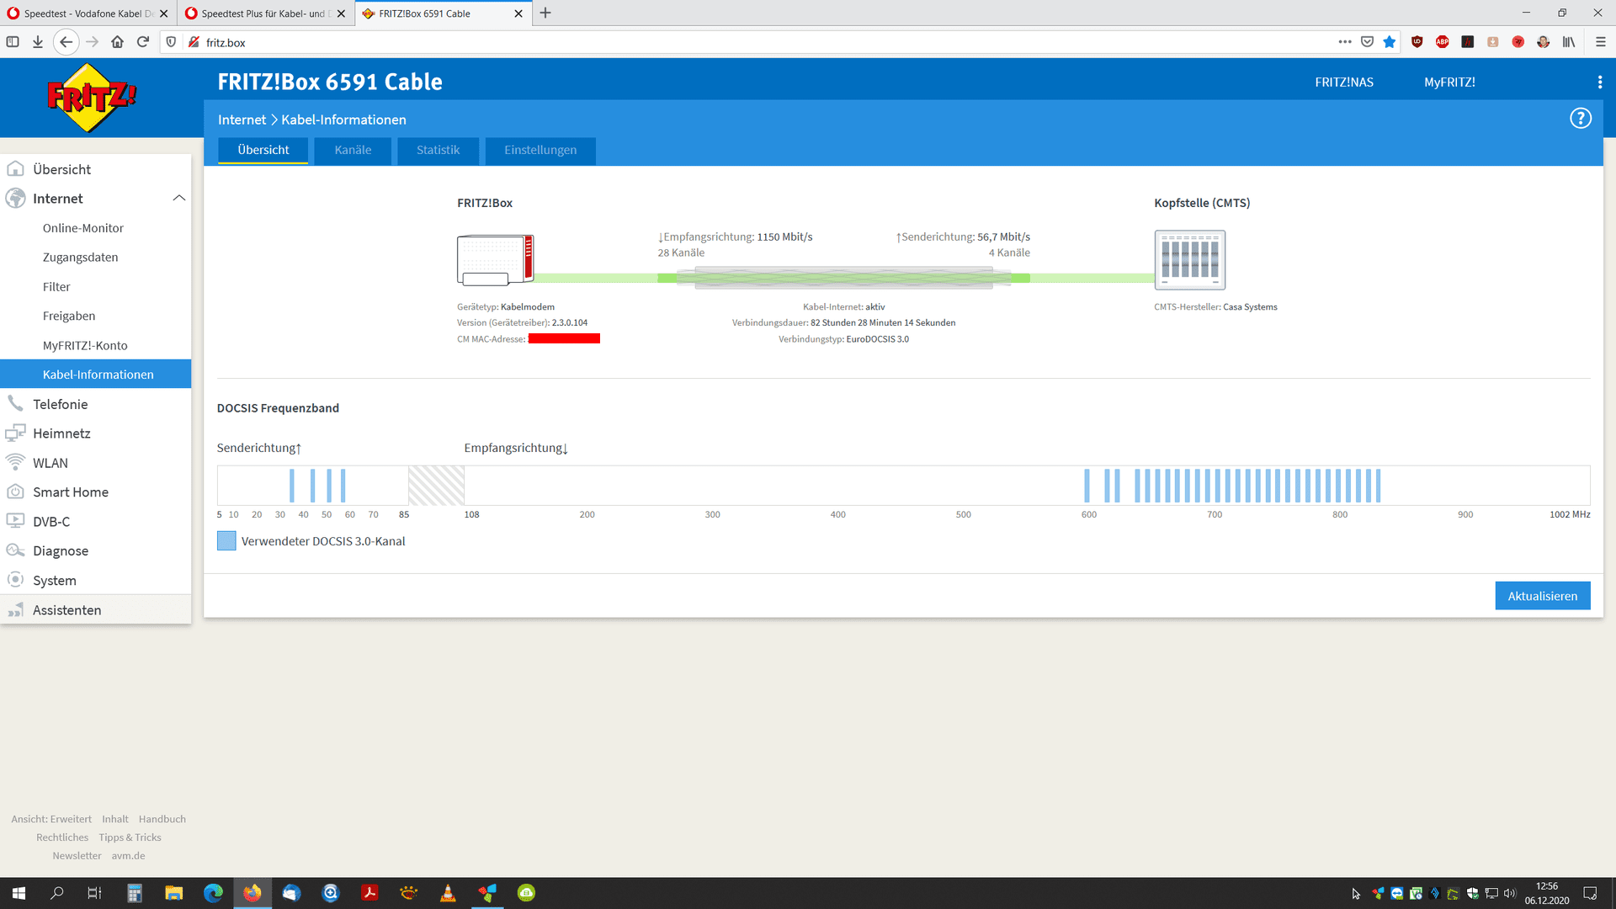The height and width of the screenshot is (909, 1616).
Task: Open Windows Start menu
Action: [19, 893]
